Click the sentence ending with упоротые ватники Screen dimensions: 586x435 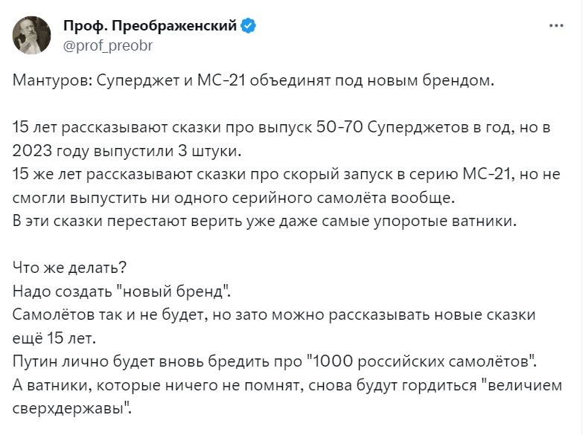264,222
